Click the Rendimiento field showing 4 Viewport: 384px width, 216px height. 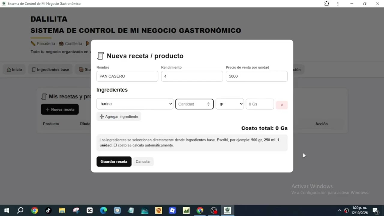point(192,76)
